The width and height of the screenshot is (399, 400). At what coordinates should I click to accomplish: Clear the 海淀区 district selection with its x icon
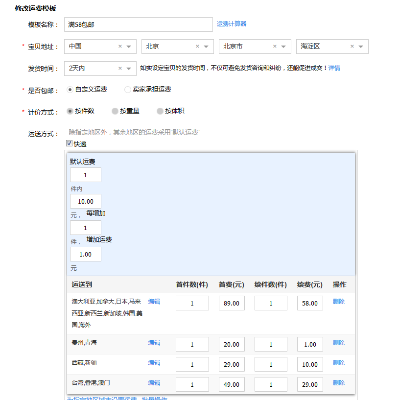(x=352, y=47)
